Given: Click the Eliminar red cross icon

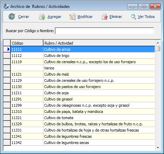Looking at the screenshot, I should pyautogui.click(x=104, y=17).
